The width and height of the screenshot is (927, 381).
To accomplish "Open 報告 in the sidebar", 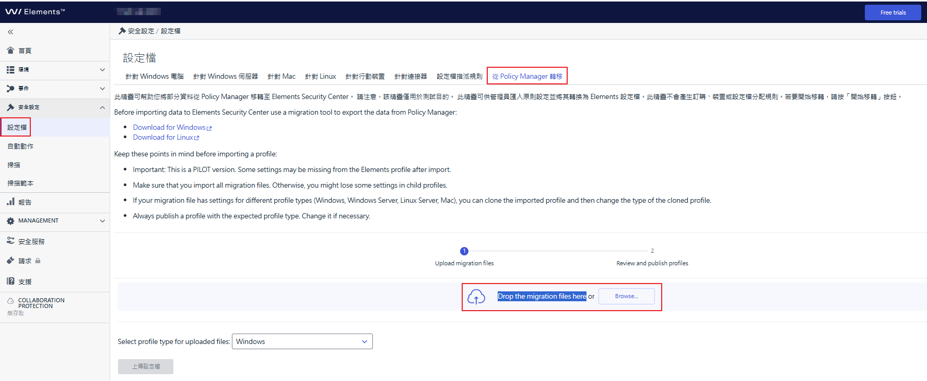I will pos(25,202).
